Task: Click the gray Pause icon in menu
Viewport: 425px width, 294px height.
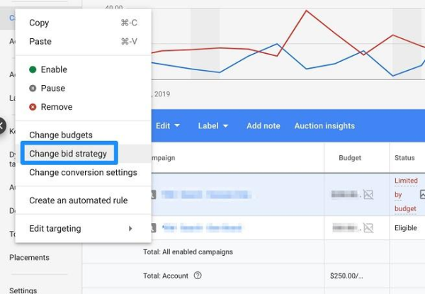Action: pyautogui.click(x=33, y=89)
